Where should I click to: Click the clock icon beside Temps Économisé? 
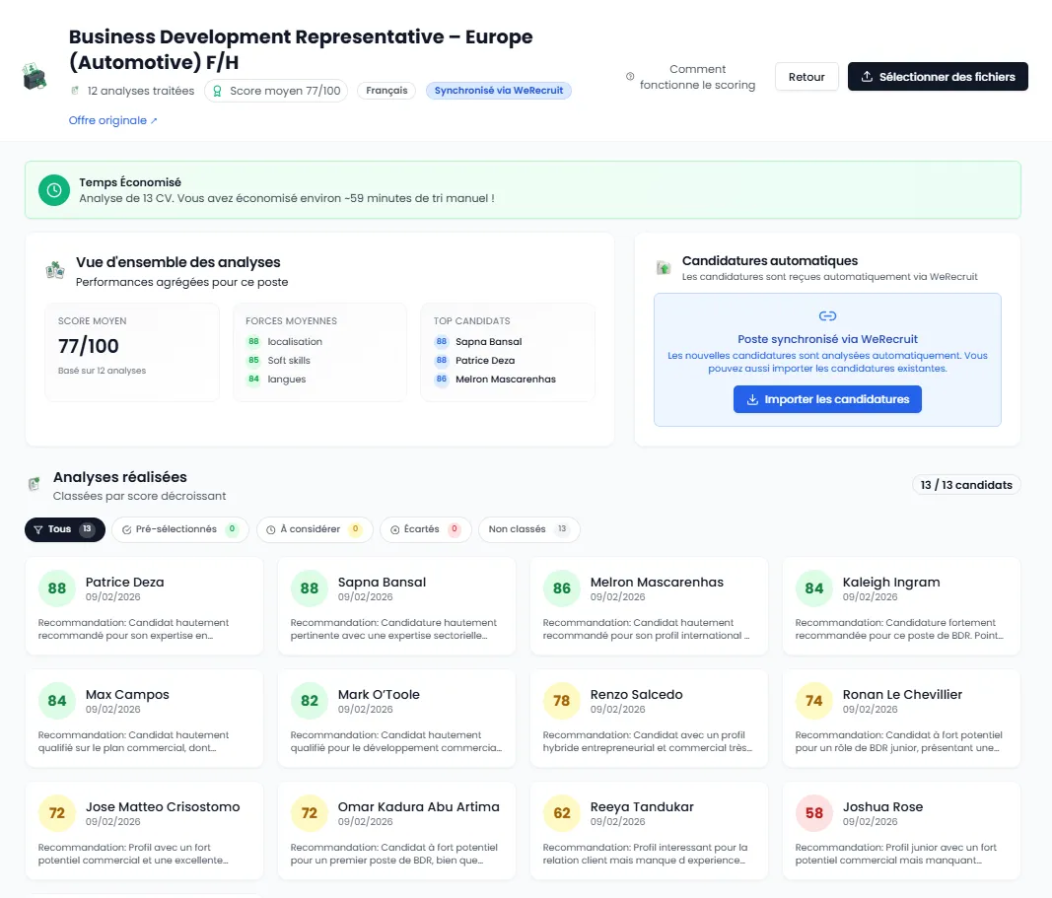54,189
